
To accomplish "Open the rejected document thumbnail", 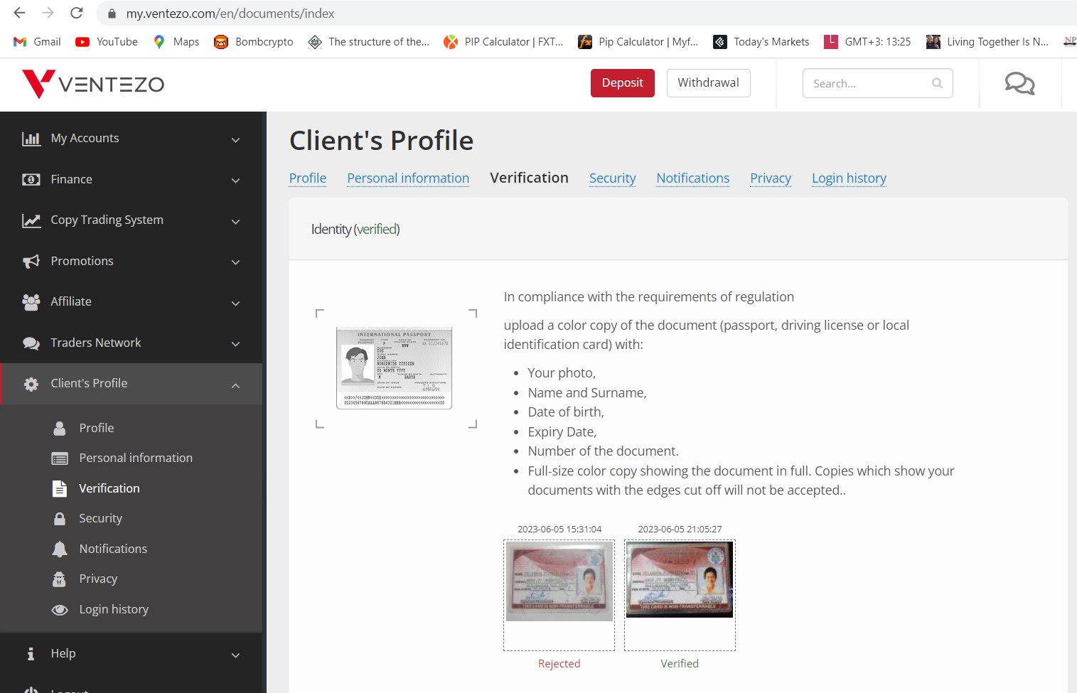I will [559, 581].
